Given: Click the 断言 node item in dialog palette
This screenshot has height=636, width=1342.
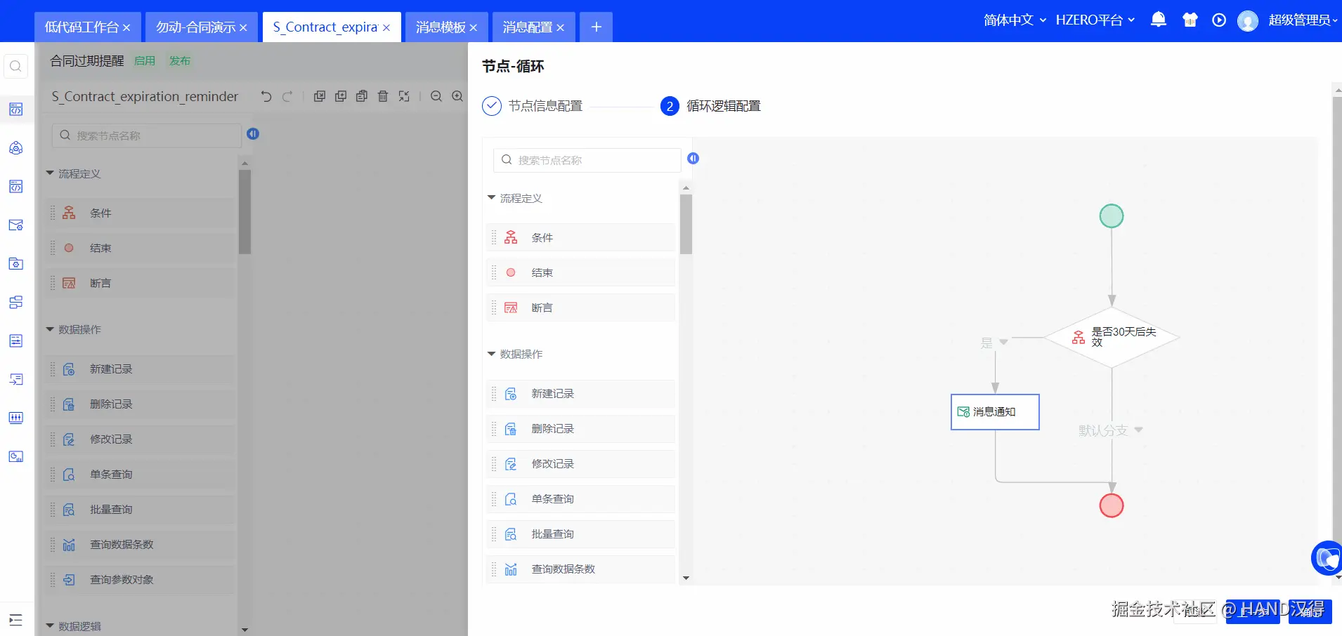Looking at the screenshot, I should click(580, 307).
